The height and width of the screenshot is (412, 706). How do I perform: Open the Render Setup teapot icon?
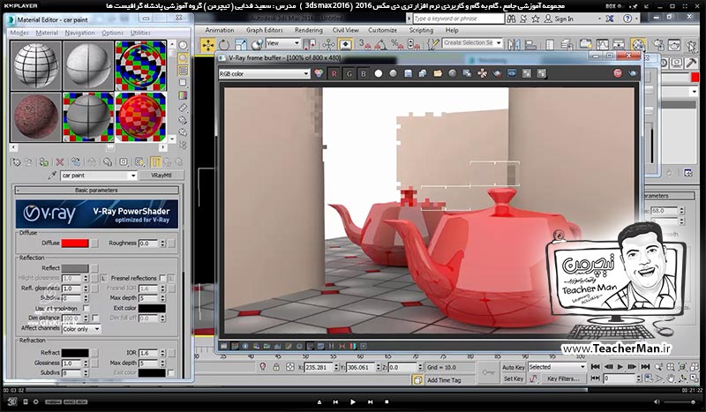[657, 45]
